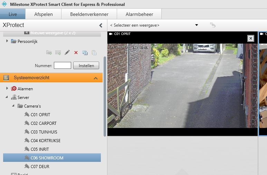Click the red delete X icon
This screenshot has width=267, height=175.
click(76, 53)
